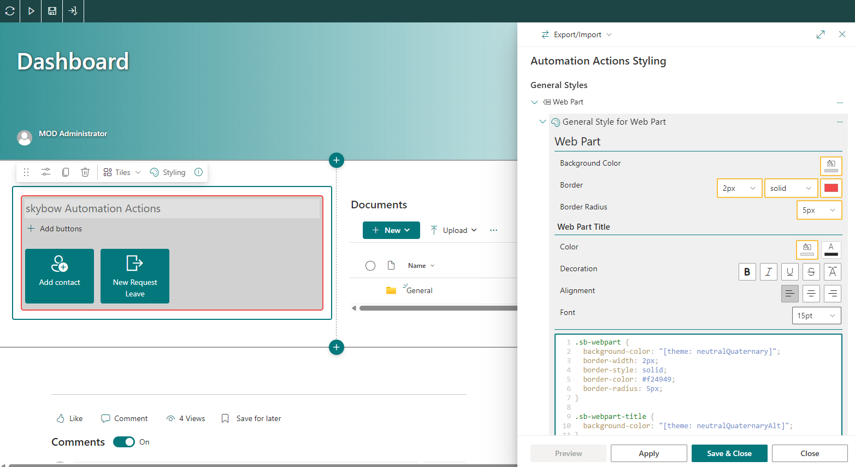Pick the Background Color swatch

point(831,166)
